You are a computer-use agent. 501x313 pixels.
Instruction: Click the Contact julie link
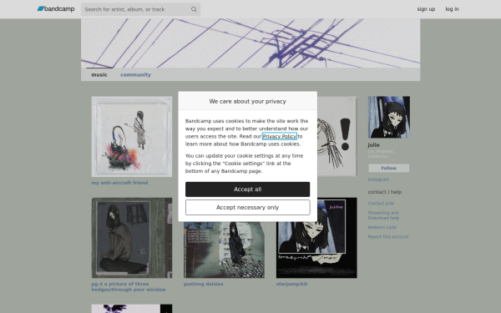point(381,204)
